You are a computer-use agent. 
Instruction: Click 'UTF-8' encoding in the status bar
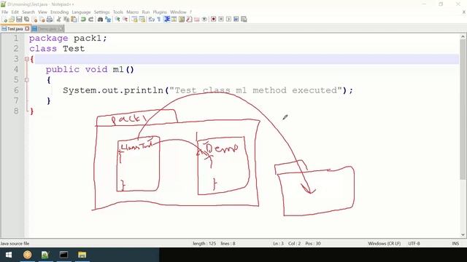[x=414, y=244]
